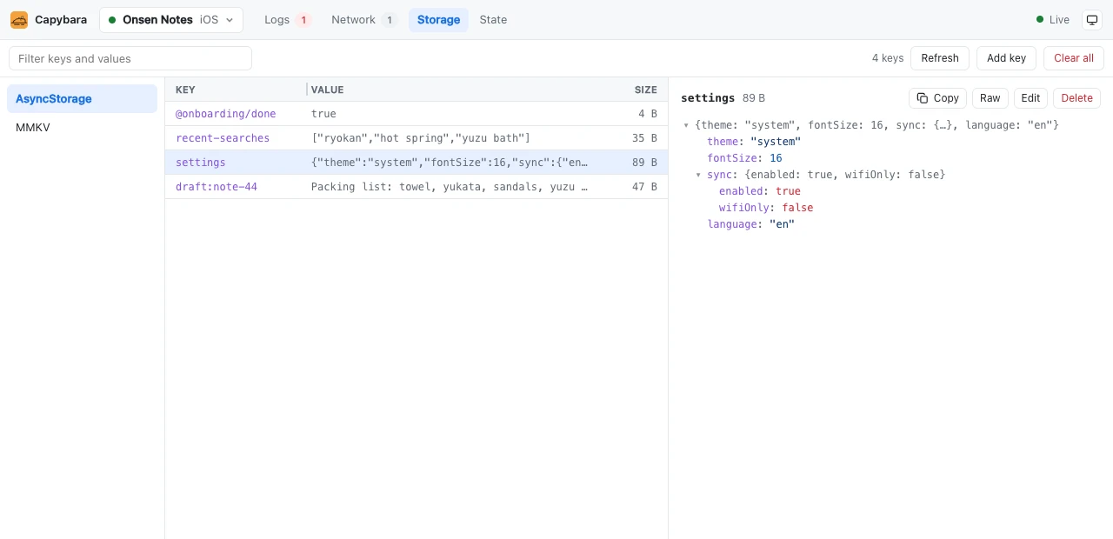
Task: Click the Add key button
Action: coord(1006,58)
